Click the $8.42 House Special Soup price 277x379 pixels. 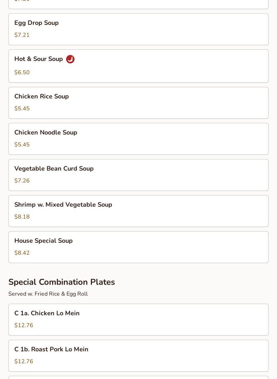[22, 253]
